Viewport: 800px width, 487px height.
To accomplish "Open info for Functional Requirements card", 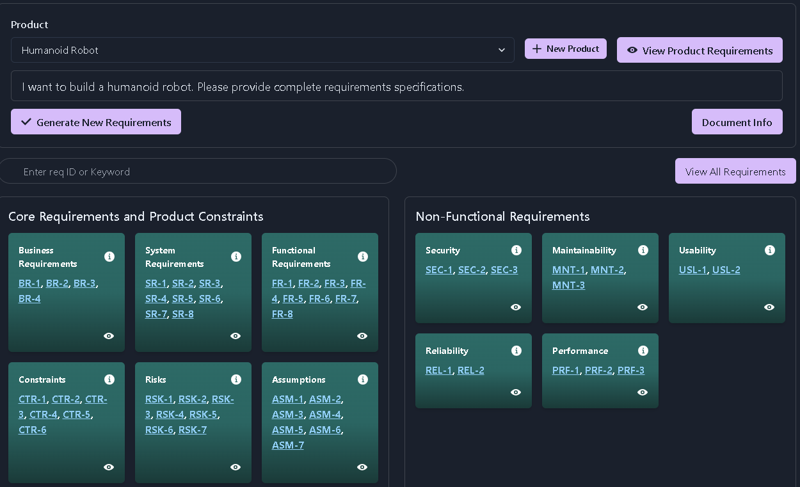I will 363,257.
